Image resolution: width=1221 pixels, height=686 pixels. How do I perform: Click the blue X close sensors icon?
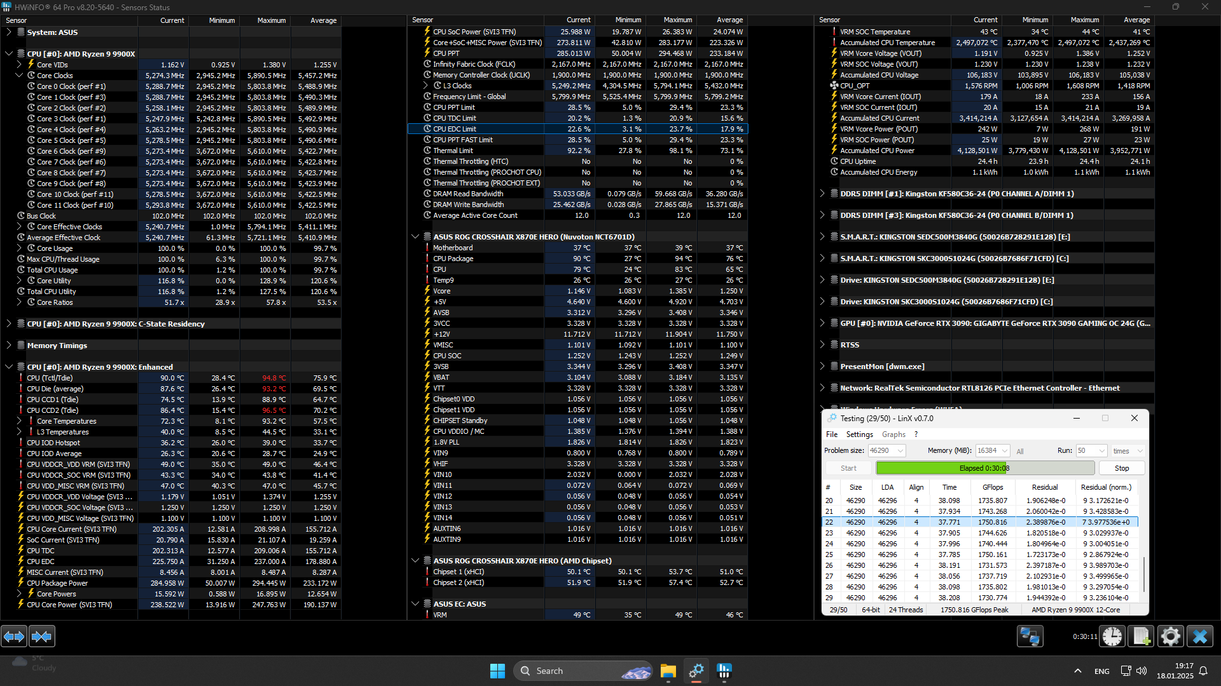[1200, 636]
